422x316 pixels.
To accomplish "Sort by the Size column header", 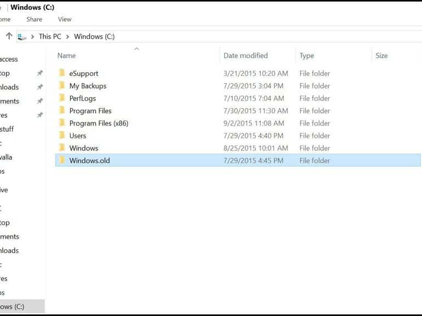I will click(381, 56).
